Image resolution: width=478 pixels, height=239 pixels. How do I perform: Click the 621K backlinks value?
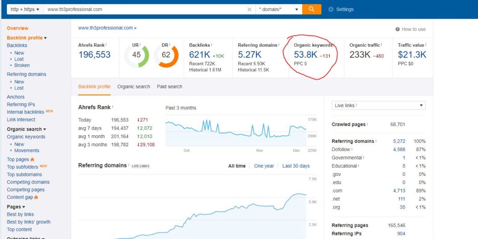[x=200, y=55]
